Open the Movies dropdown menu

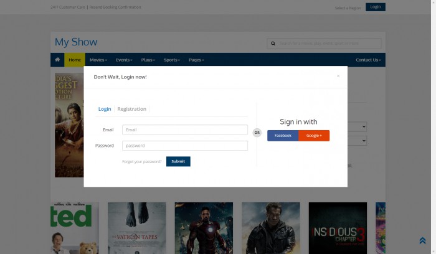click(x=98, y=60)
